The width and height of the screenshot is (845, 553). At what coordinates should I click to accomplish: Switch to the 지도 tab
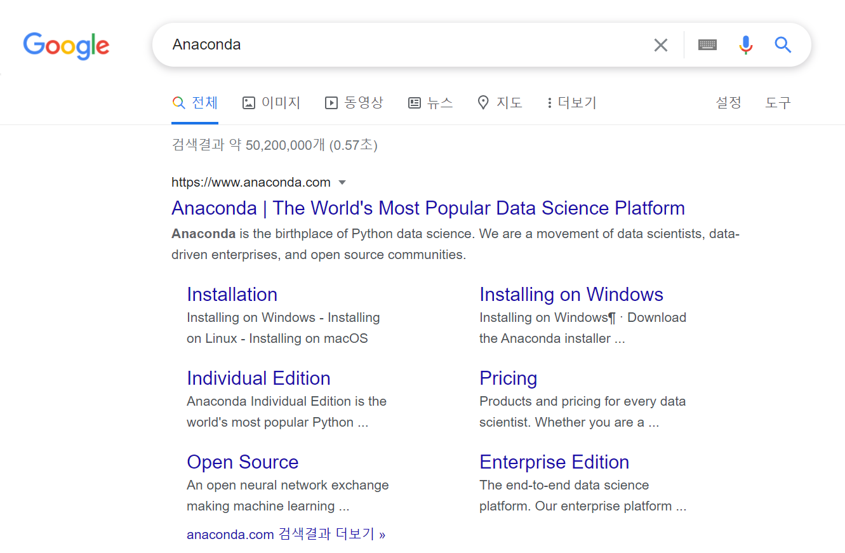(x=500, y=103)
